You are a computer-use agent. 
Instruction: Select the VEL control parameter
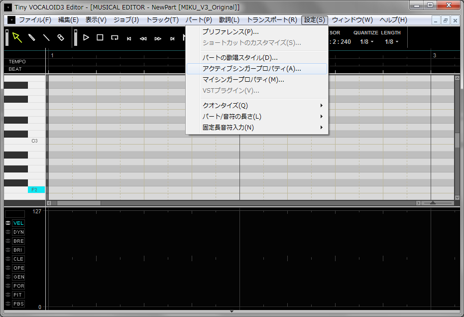point(18,223)
